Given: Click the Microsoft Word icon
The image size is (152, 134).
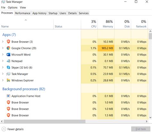Looking at the screenshot, I should point(8,54).
